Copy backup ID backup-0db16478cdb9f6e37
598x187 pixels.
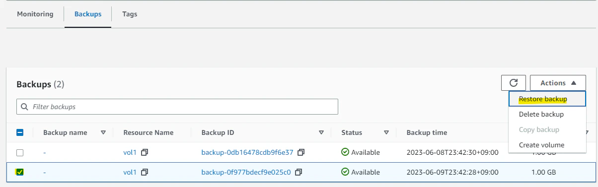[x=301, y=152]
